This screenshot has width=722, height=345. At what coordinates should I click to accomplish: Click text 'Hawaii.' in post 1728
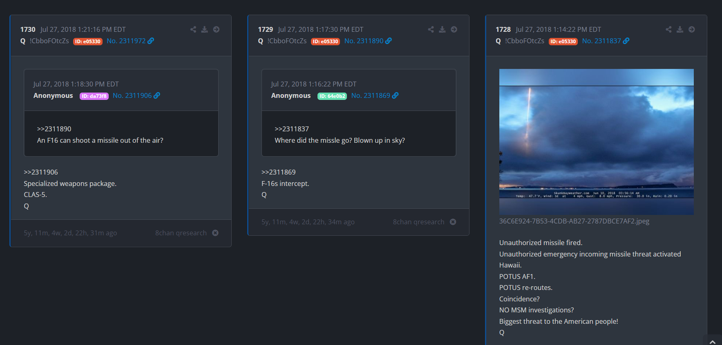[x=510, y=265]
